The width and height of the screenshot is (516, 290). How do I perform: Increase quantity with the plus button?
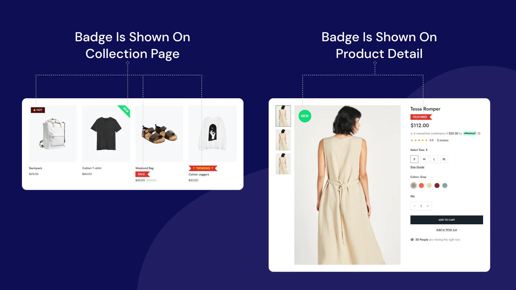pos(428,206)
